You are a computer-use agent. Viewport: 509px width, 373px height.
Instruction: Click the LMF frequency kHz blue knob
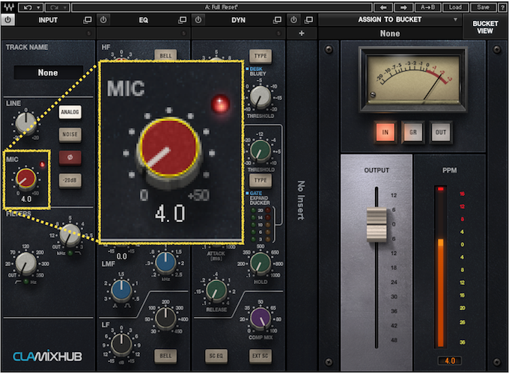point(165,263)
